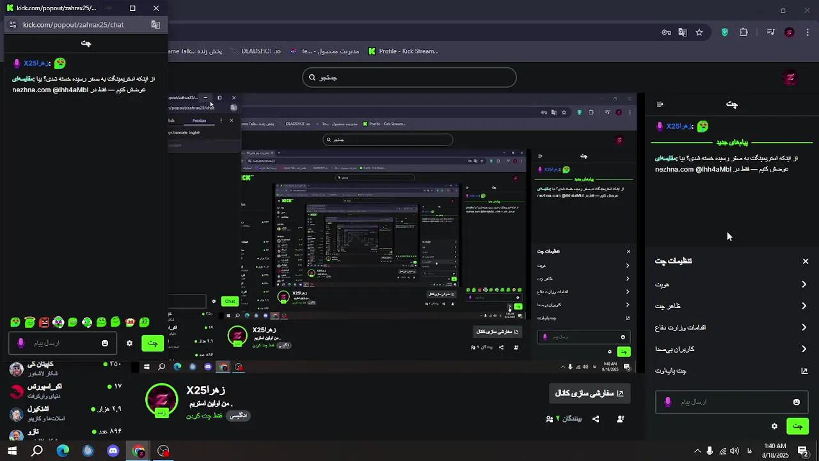Screen dimensions: 819x461
Task: Open Profile - Kick Stream bookmark
Action: click(x=403, y=51)
